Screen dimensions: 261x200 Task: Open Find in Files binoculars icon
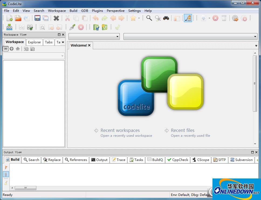click(x=166, y=18)
